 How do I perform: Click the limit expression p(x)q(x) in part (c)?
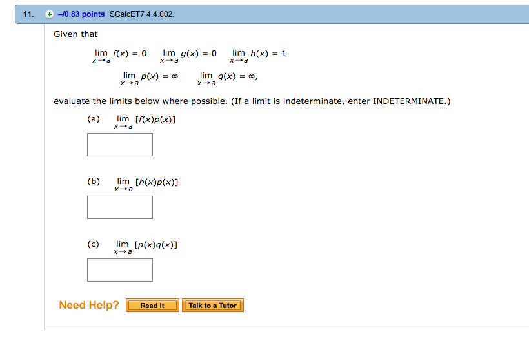pyautogui.click(x=145, y=247)
